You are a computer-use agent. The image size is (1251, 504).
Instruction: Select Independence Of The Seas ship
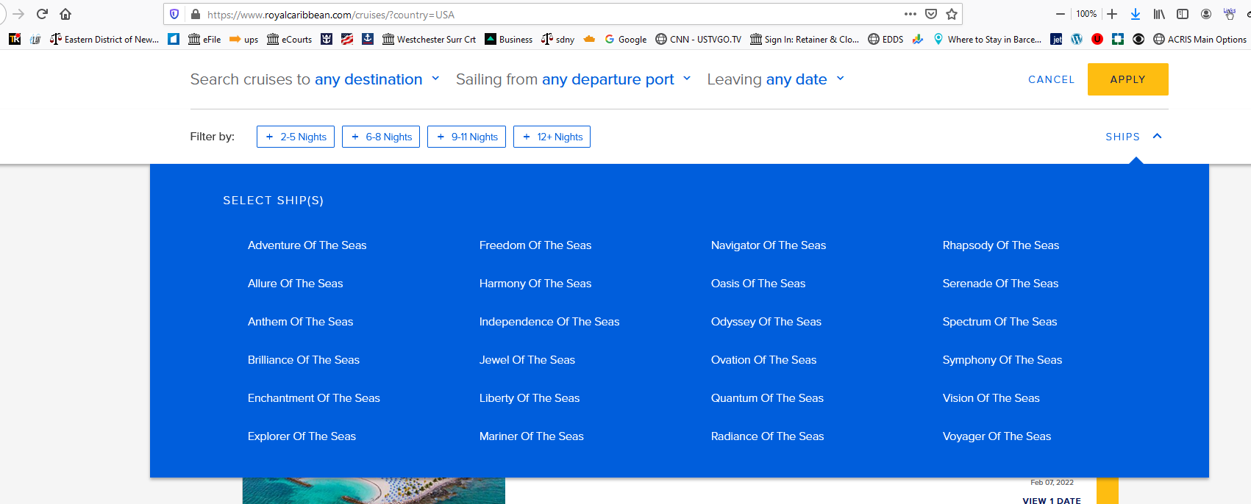coord(549,322)
